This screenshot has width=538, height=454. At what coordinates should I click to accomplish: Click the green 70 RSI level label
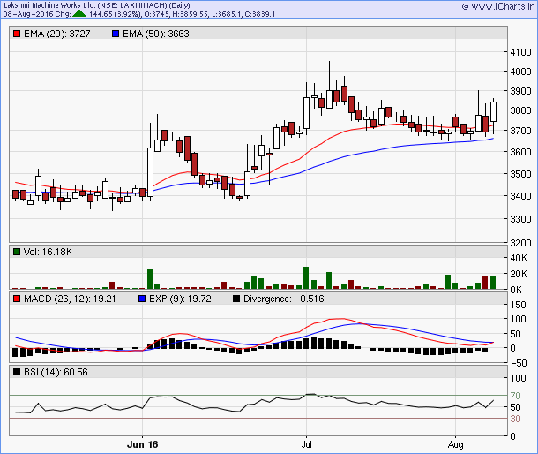click(515, 396)
